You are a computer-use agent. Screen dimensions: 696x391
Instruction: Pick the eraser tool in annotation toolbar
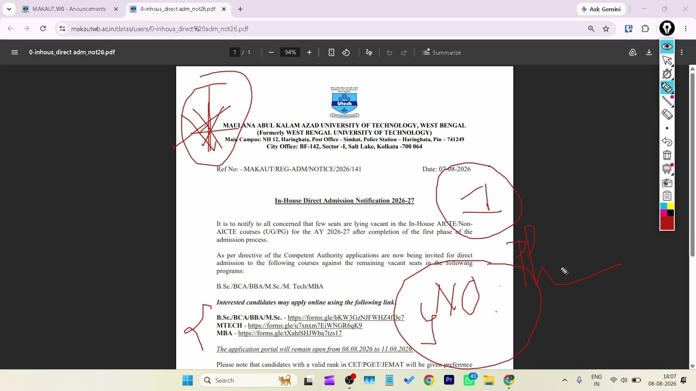667,114
